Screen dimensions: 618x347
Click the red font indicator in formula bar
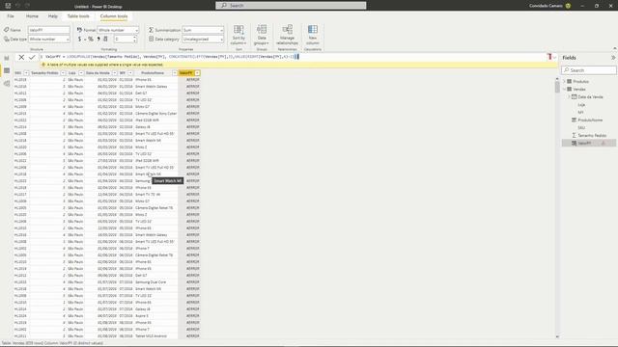tap(549, 57)
